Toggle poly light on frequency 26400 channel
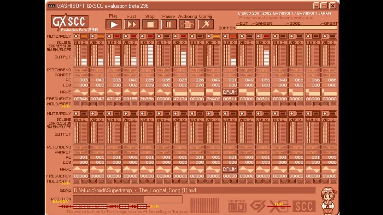This screenshot has width=383, height=215. (216, 36)
